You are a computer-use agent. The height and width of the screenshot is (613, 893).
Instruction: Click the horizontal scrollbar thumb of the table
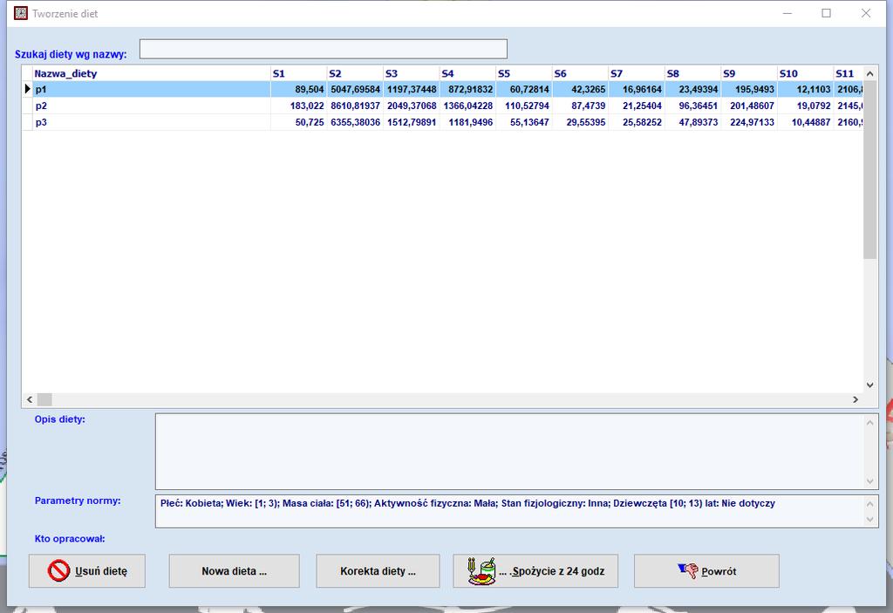pos(44,400)
